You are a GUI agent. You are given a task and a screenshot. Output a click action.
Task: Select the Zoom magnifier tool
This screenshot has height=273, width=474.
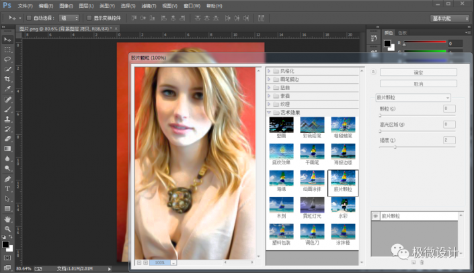[x=7, y=228]
